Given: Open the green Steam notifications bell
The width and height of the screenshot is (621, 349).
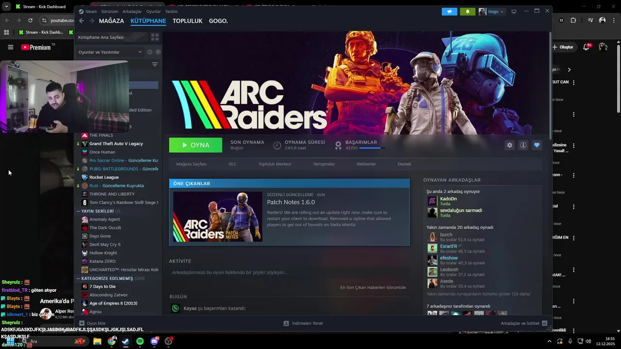Looking at the screenshot, I should 468,11.
